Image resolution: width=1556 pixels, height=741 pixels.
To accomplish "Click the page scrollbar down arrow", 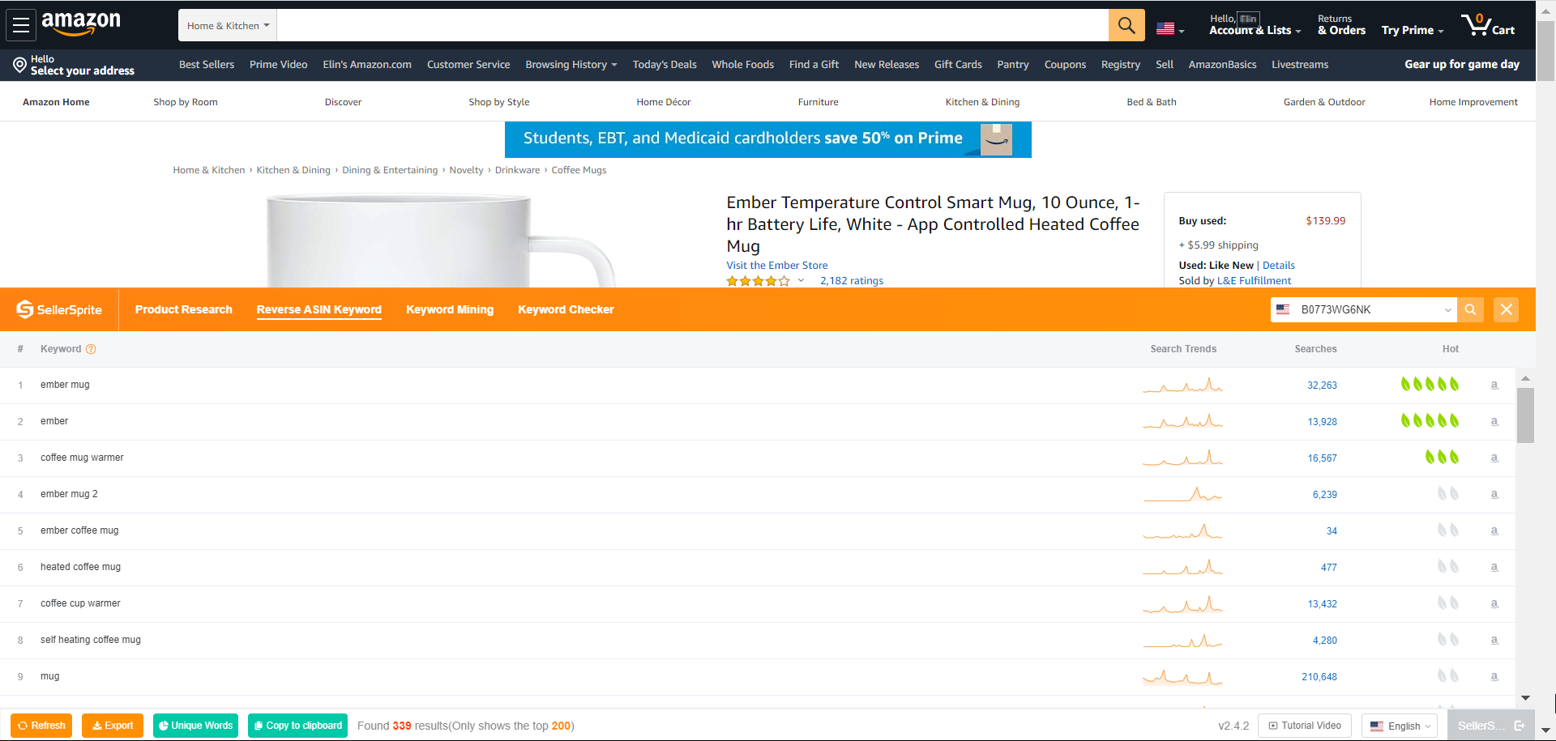I will [1546, 731].
